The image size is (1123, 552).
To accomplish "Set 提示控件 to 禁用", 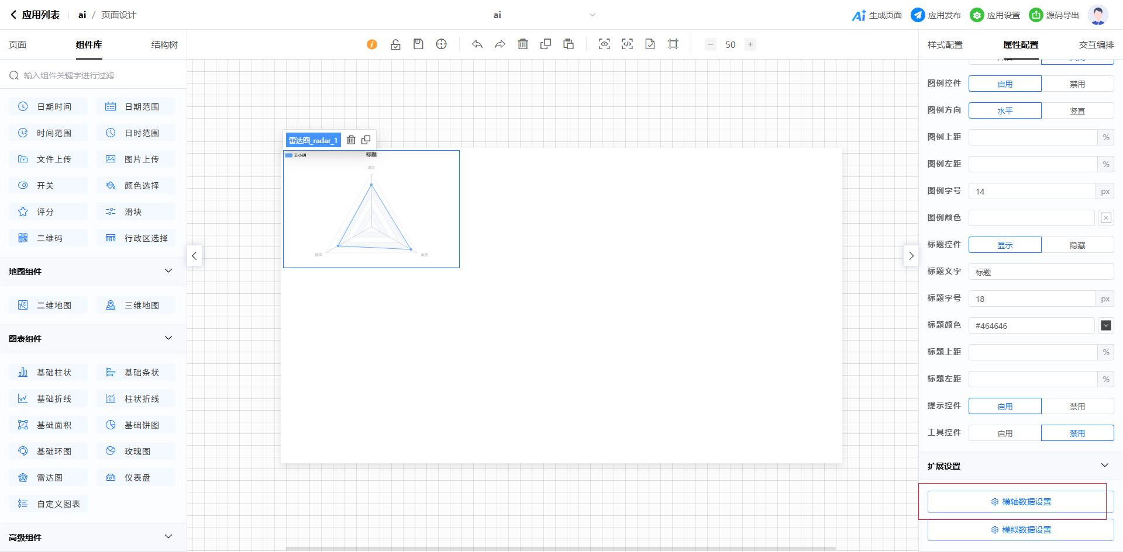I will tap(1077, 407).
